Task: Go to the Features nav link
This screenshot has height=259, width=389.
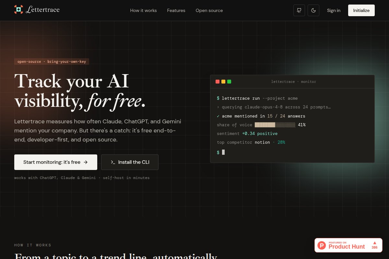Action: coord(176,10)
